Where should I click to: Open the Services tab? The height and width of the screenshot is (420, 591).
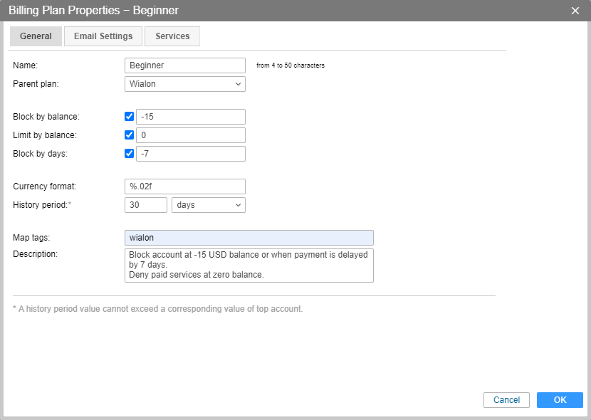[x=172, y=36]
